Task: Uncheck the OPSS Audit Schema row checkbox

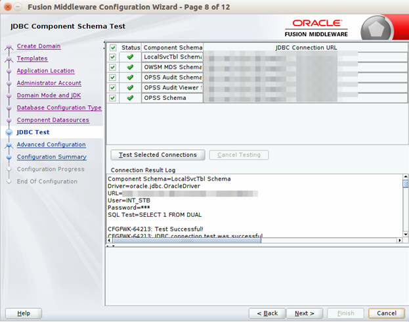Action: pos(113,78)
